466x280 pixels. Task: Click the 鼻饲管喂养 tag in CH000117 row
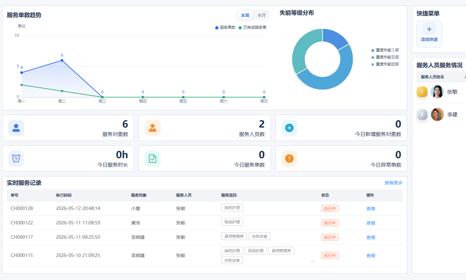click(x=234, y=237)
